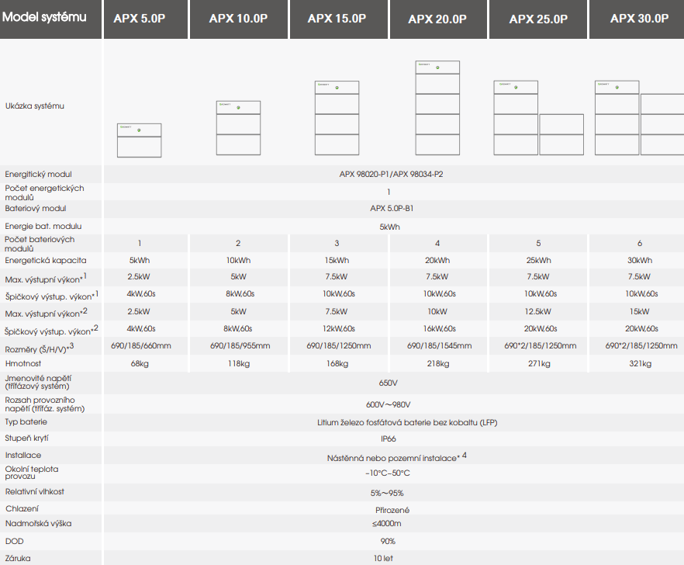The image size is (684, 565).
Task: Click the APX 20.0P column header
Action: pyautogui.click(x=438, y=19)
